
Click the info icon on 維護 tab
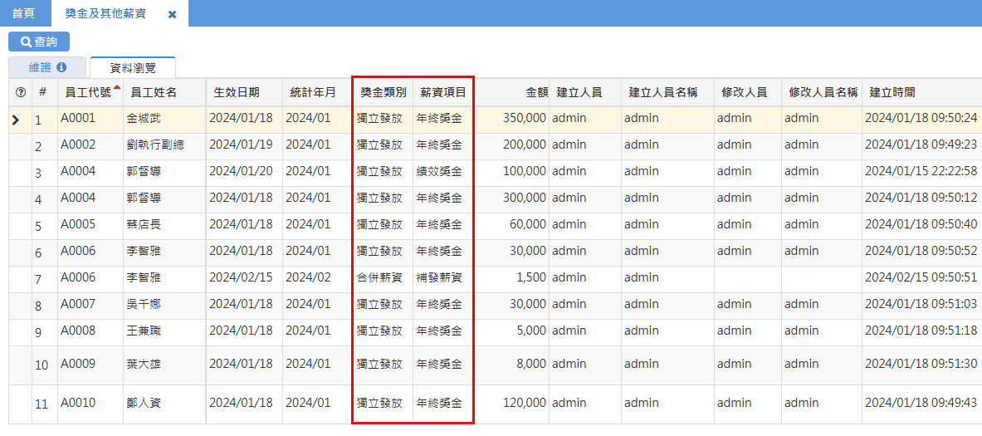(x=61, y=67)
